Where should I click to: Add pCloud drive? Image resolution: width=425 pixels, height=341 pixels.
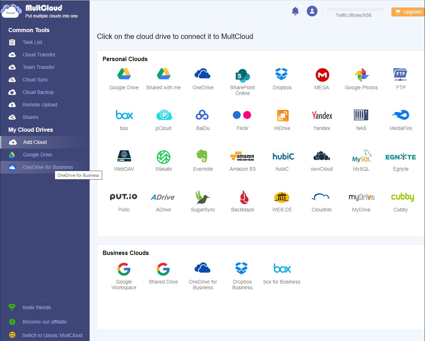coord(164,120)
